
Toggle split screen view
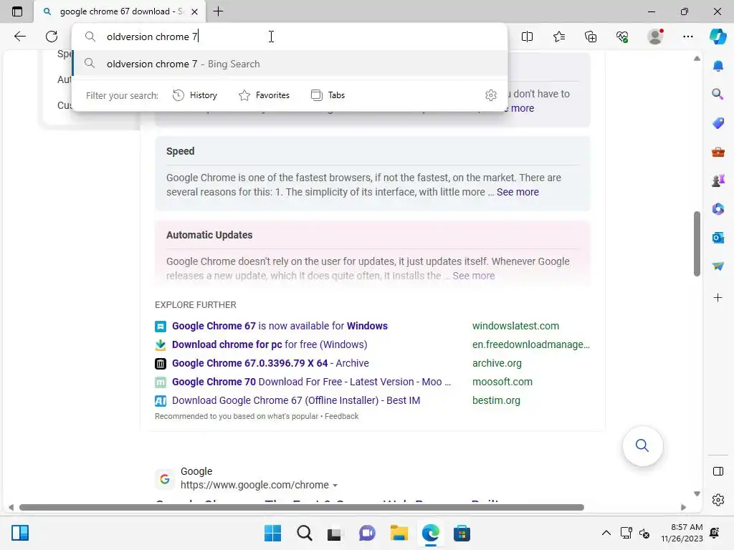(x=527, y=37)
